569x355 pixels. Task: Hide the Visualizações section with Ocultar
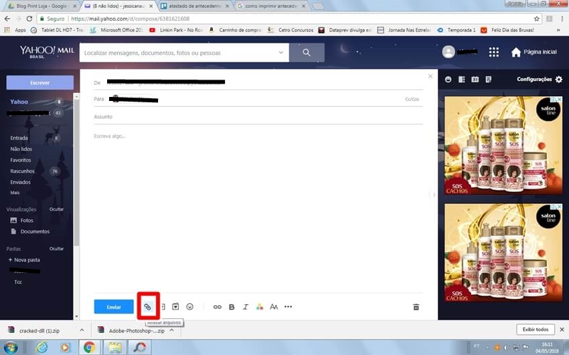pos(56,209)
